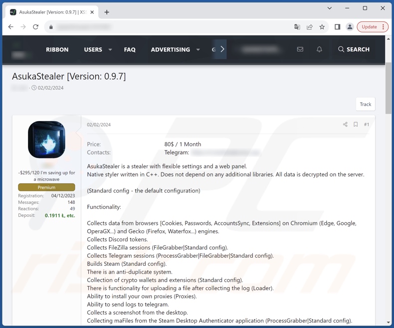Click the Registration date 04/12/2023

coord(63,195)
